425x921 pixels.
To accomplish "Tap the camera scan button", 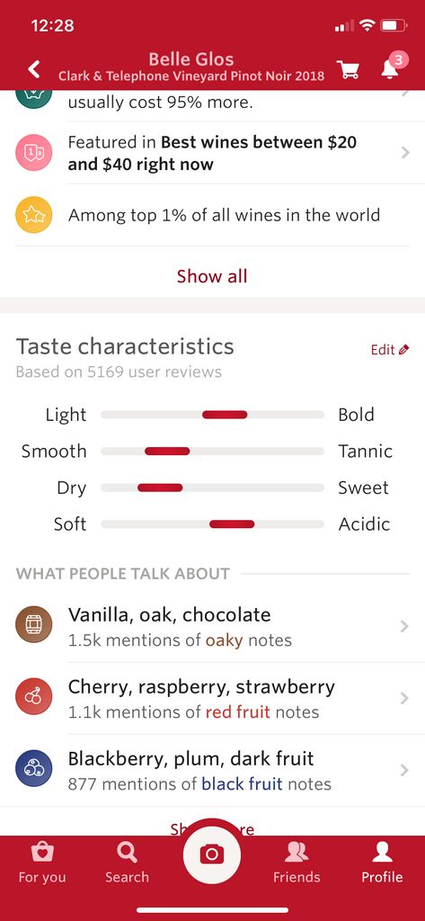I will coord(212,854).
